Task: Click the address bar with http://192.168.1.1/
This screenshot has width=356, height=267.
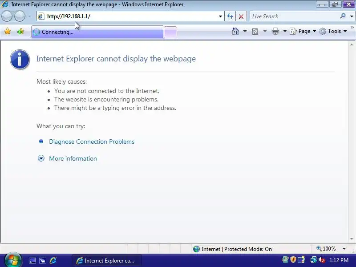Action: [130, 16]
